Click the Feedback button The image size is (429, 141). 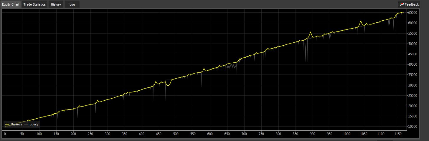pos(409,4)
